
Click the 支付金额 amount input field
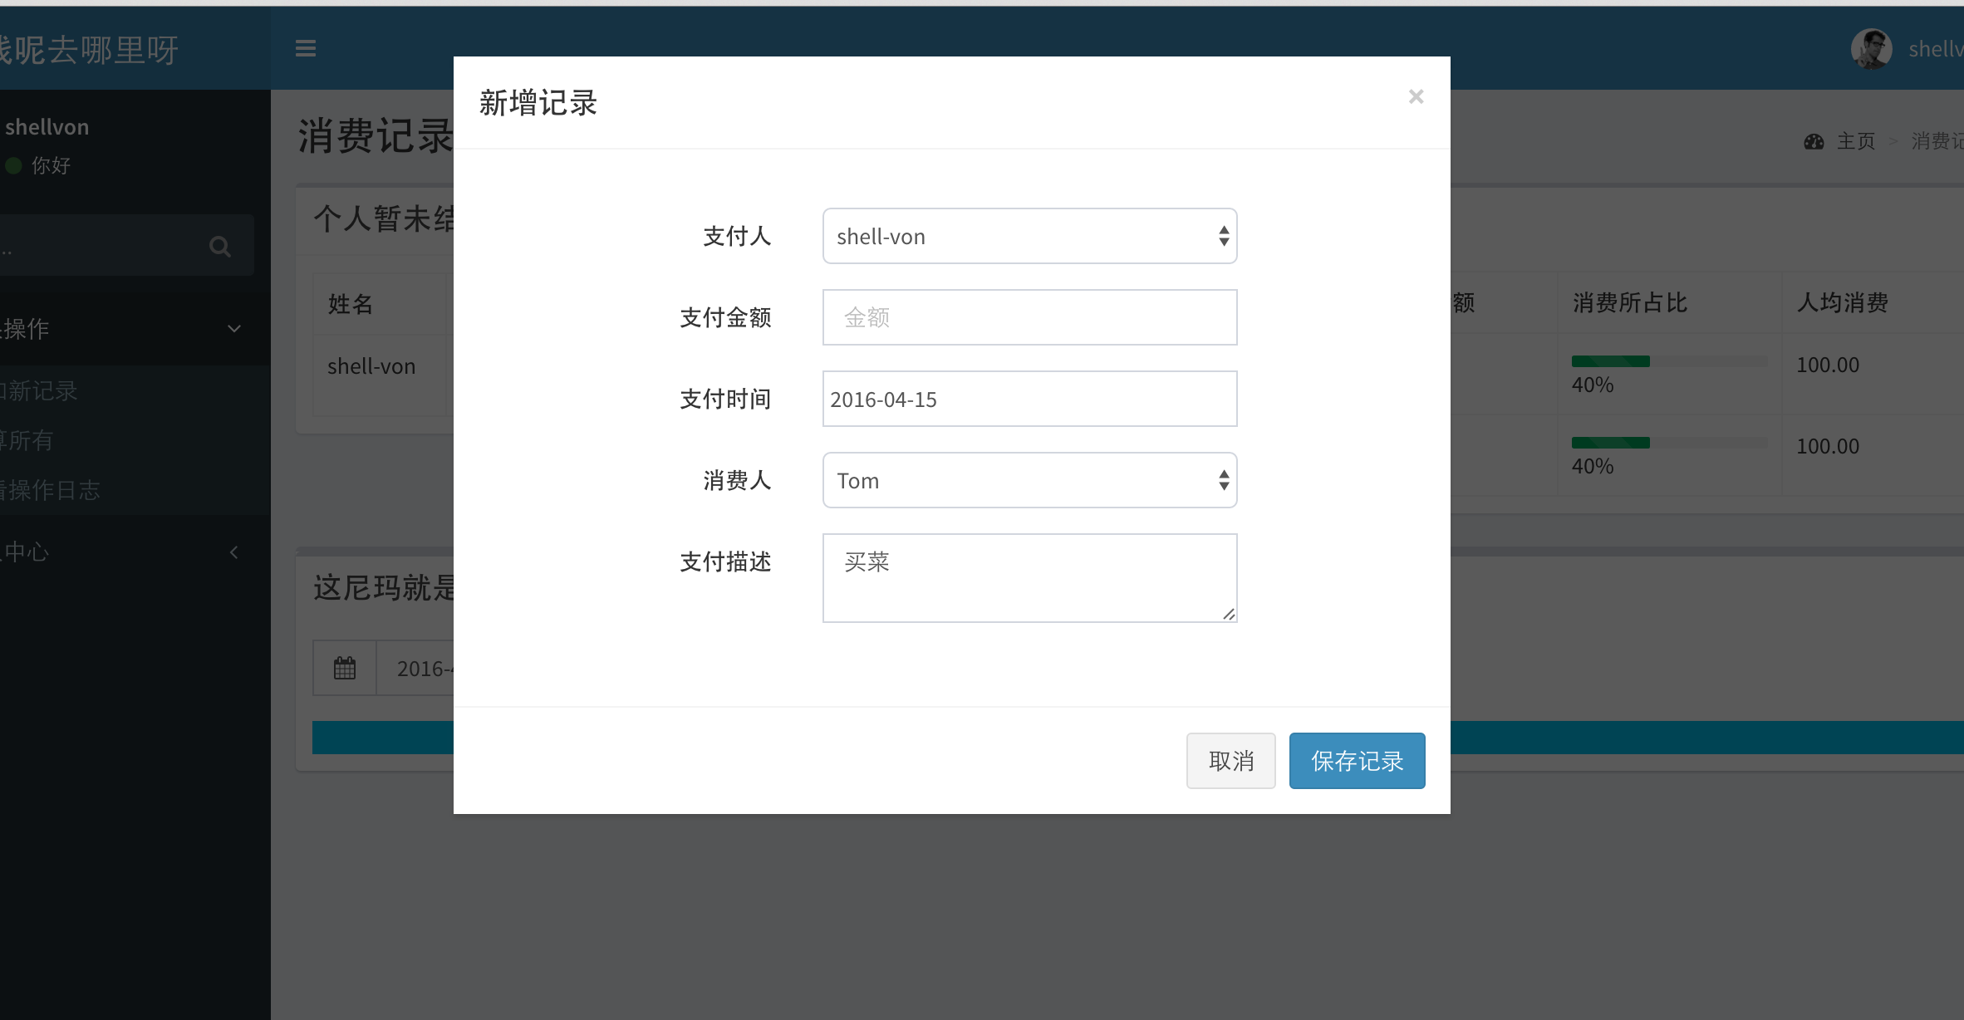tap(1029, 317)
